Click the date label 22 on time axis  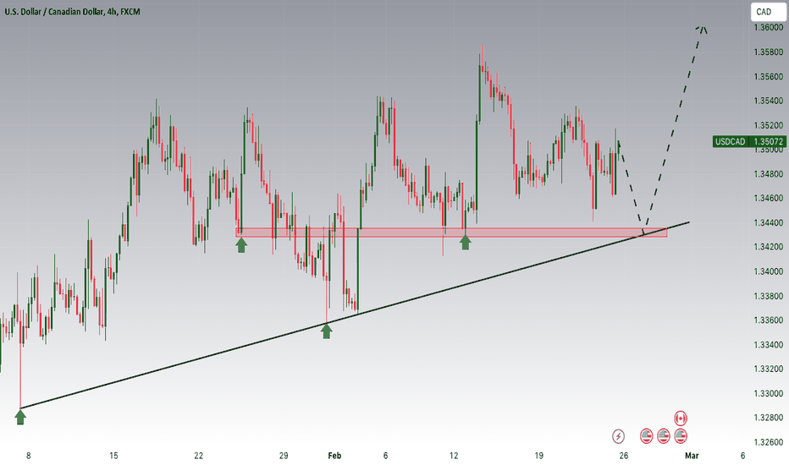pos(199,456)
